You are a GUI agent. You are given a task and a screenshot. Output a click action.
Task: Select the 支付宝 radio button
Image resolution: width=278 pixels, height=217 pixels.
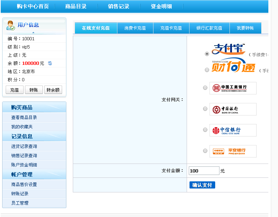coord(207,54)
